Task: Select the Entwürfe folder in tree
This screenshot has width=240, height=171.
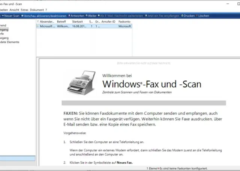Action: coord(2,34)
